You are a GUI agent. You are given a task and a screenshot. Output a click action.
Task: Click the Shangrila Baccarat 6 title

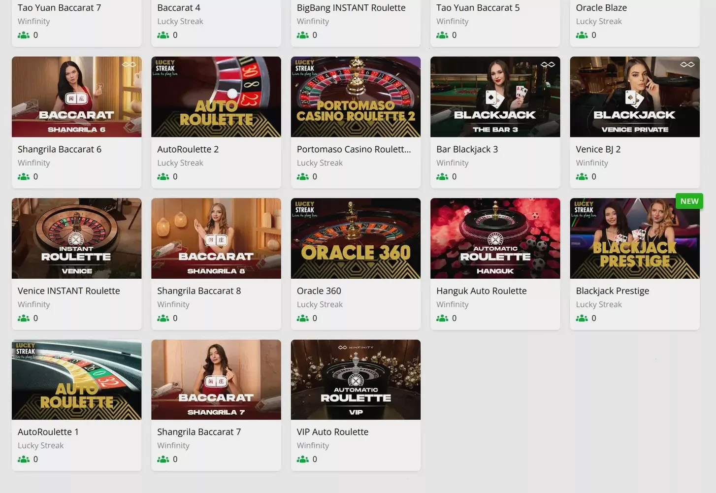[60, 149]
